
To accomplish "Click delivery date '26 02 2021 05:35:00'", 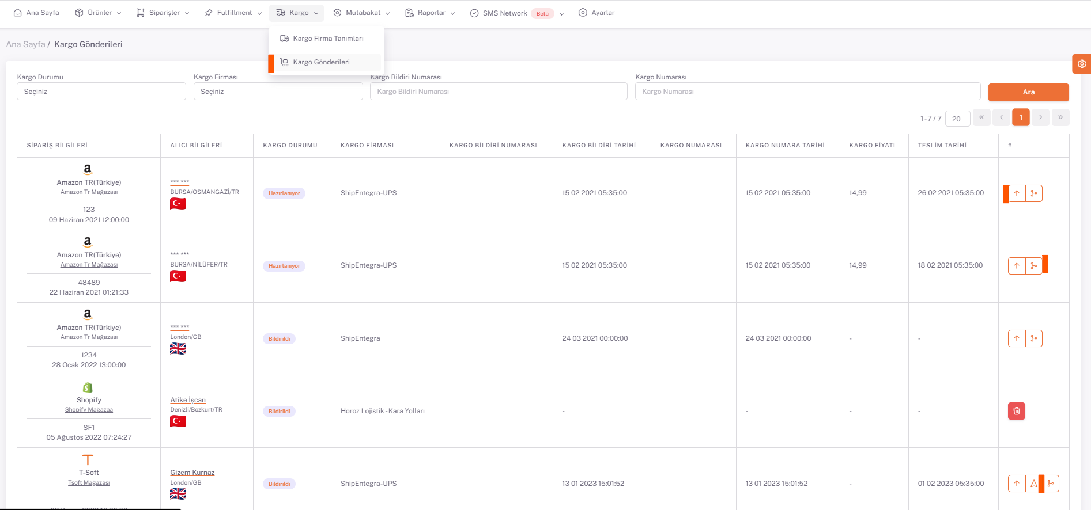I will [950, 193].
